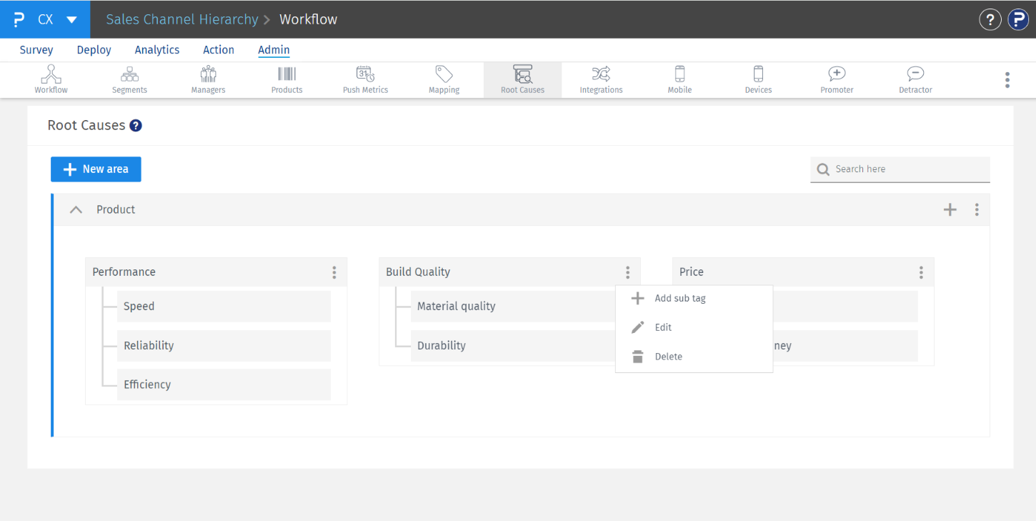The image size is (1036, 521).
Task: Switch to the Analytics tab
Action: [x=156, y=50]
